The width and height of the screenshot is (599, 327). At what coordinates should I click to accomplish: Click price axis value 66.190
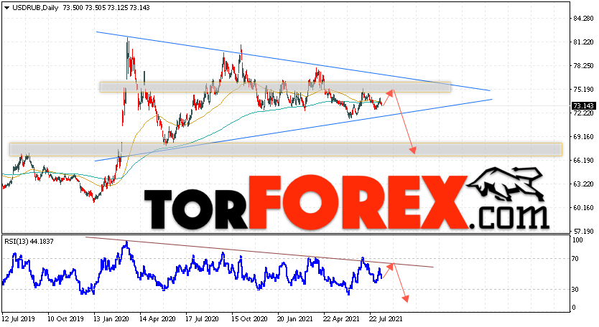(x=583, y=160)
